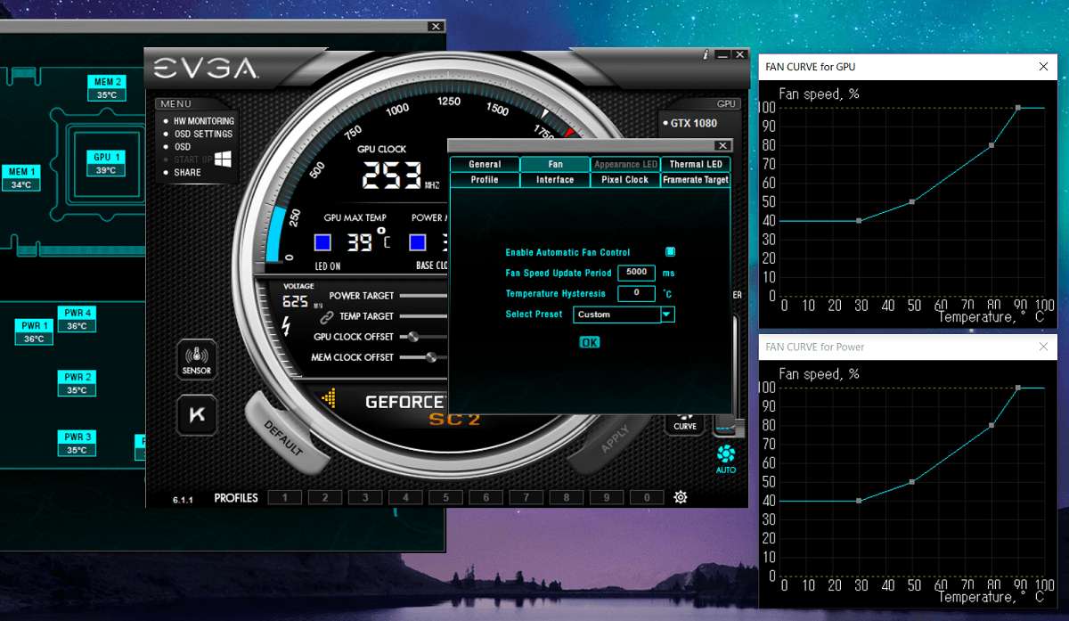Switch to the General tab
Image resolution: width=1069 pixels, height=621 pixels.
[485, 164]
